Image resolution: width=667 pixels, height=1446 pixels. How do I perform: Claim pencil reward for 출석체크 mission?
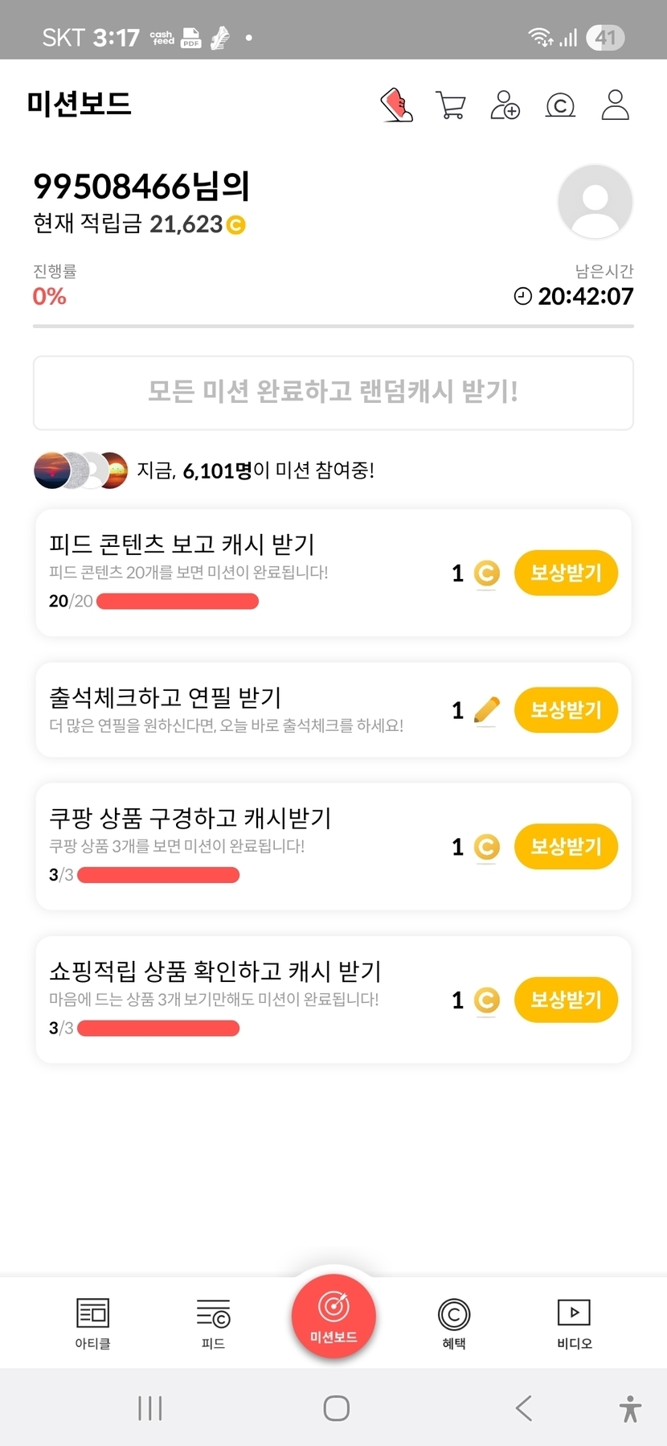[x=566, y=710]
